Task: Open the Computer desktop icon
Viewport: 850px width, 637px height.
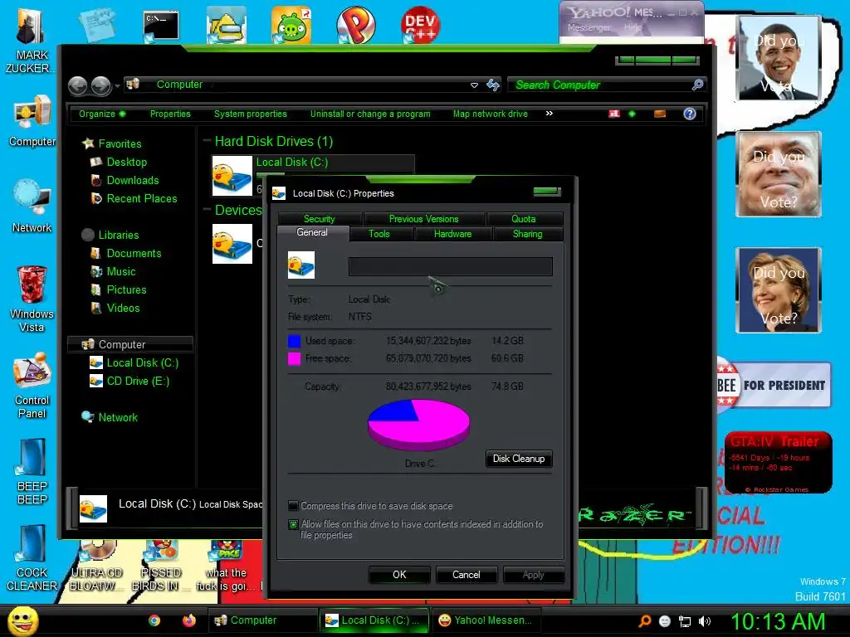Action: (x=32, y=120)
